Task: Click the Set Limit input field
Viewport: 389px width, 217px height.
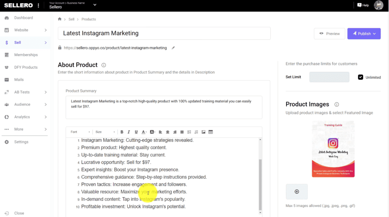Action: pyautogui.click(x=329, y=77)
